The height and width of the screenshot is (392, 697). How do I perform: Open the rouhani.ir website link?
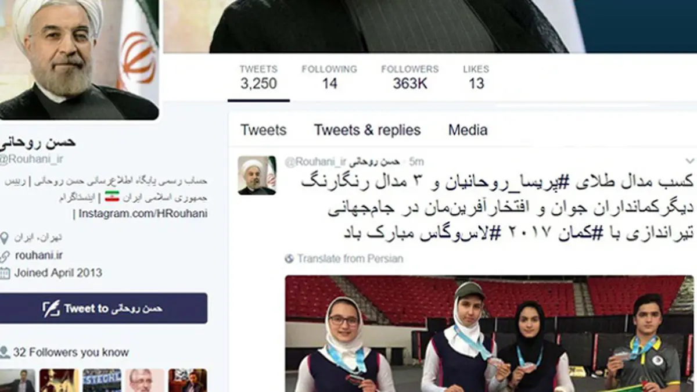[38, 256]
